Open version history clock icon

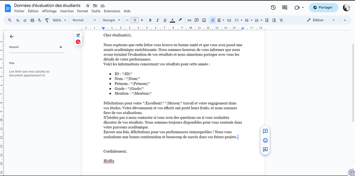(273, 7)
